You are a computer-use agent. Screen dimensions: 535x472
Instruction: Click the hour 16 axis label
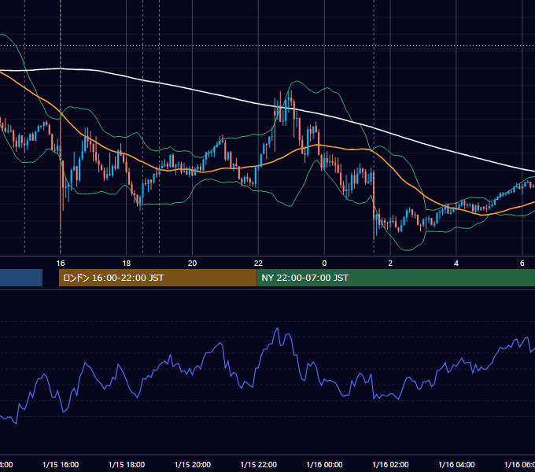click(x=61, y=264)
